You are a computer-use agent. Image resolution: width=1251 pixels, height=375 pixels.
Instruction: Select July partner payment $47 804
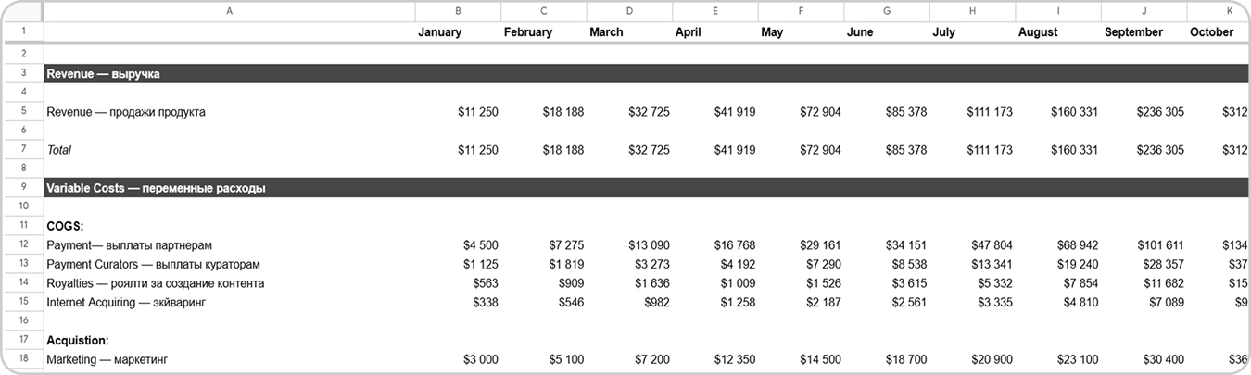(990, 245)
